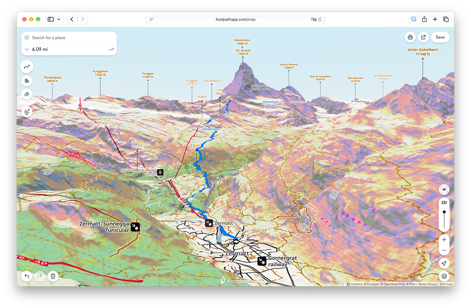Show Safari tab overview
Viewport: 471px width, 308px height.
pyautogui.click(x=446, y=19)
